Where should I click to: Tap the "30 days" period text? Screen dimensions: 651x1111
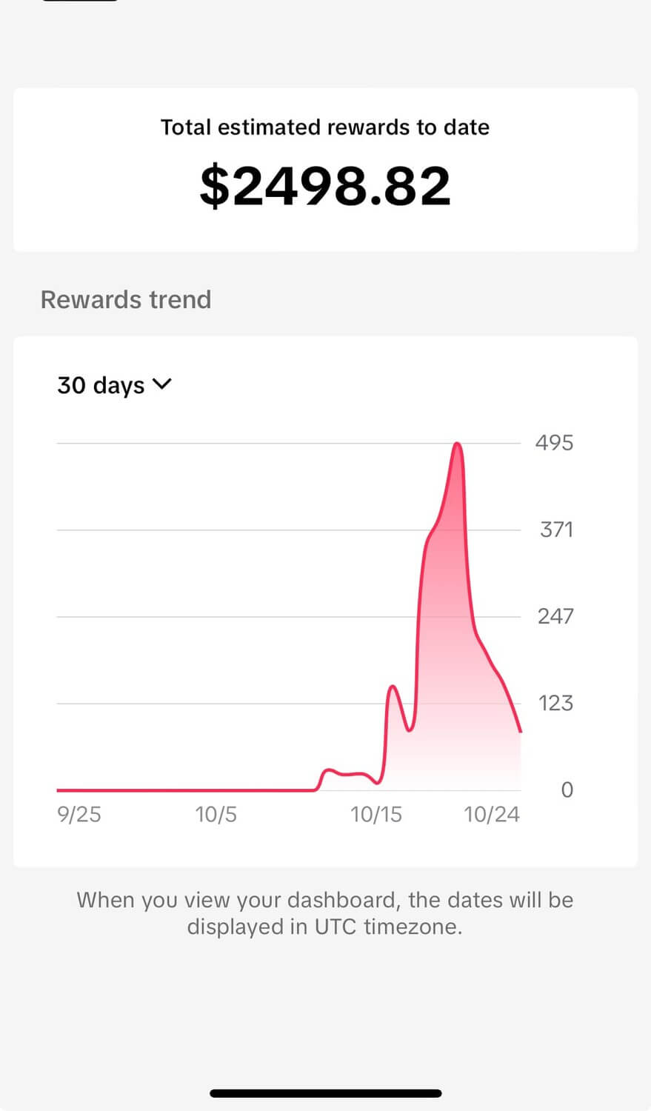101,385
